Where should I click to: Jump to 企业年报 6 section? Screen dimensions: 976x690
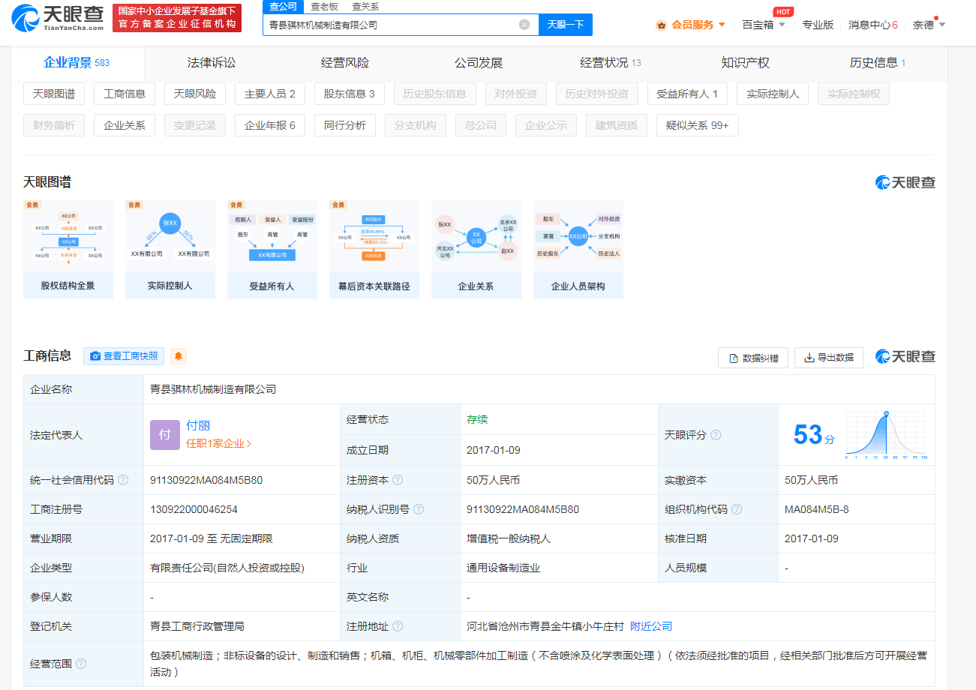[270, 125]
